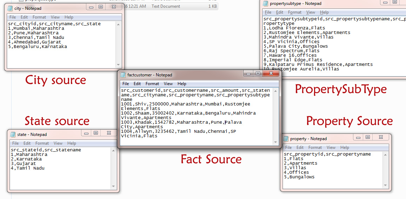The width and height of the screenshot is (406, 199).
Task: Click the state Notepad title bar icon
Action: pos(13,135)
